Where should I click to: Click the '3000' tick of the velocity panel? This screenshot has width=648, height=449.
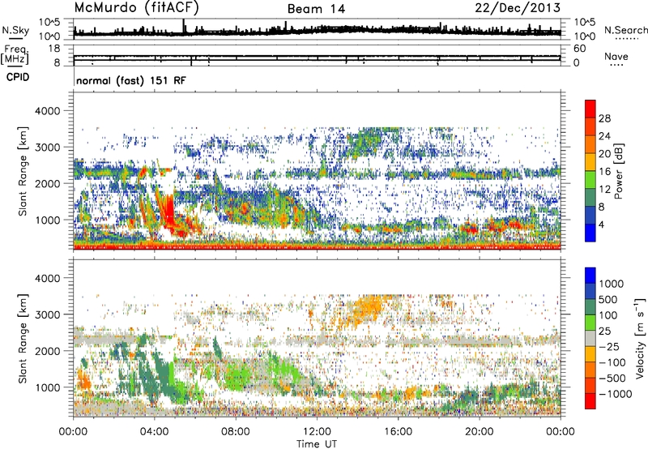tap(48, 314)
